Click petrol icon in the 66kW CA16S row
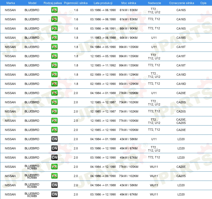Image resolution: width=212 pixels, height=199 pixels. click(x=54, y=28)
